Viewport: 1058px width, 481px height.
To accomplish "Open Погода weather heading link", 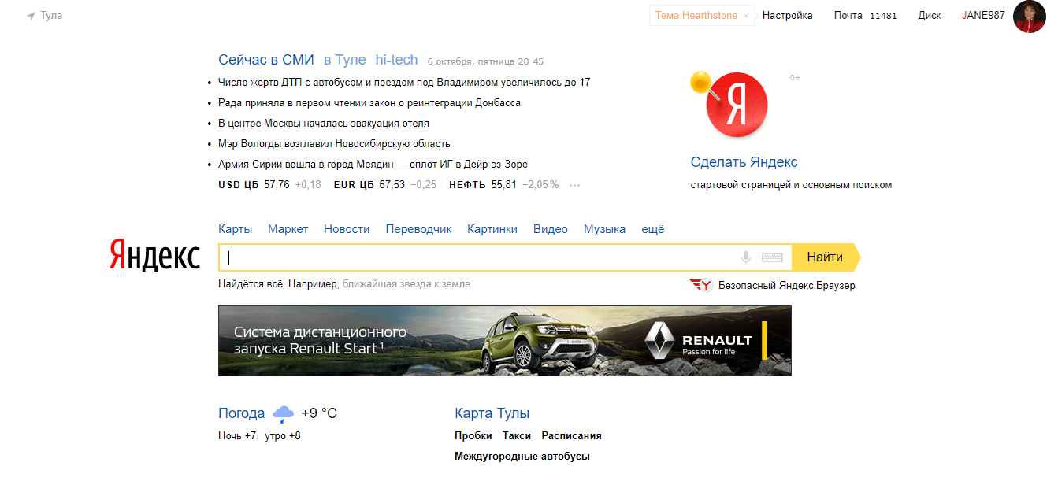I will 242,413.
